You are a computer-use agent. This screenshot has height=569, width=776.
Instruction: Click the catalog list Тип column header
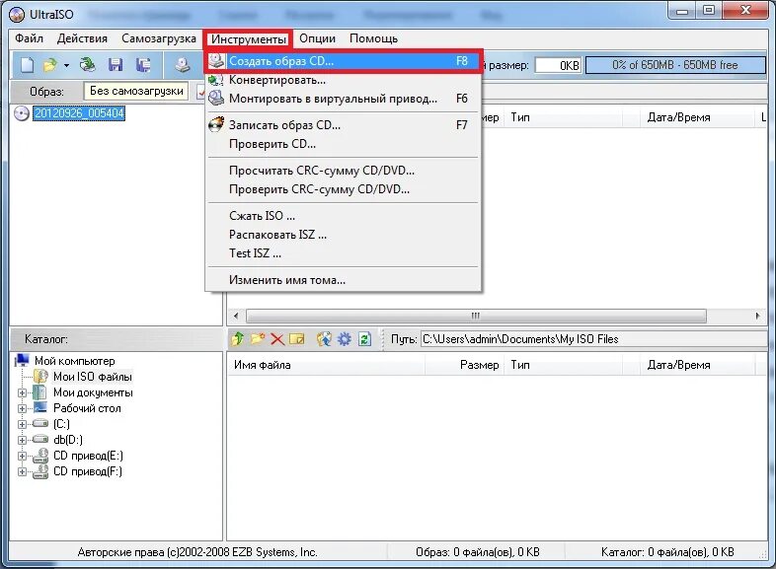click(564, 365)
